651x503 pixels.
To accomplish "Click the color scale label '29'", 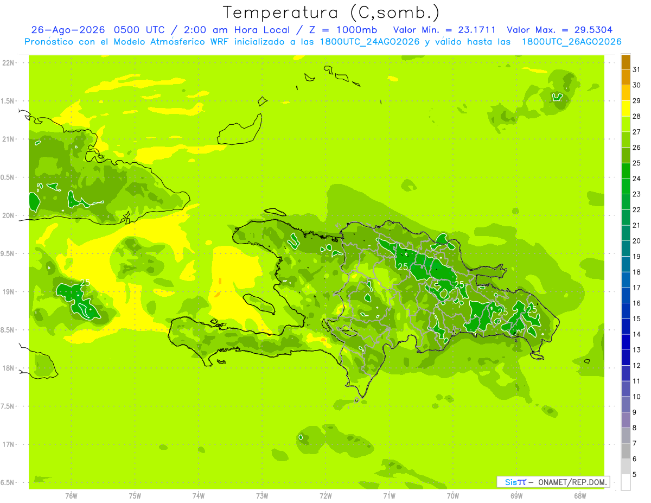I will point(637,101).
